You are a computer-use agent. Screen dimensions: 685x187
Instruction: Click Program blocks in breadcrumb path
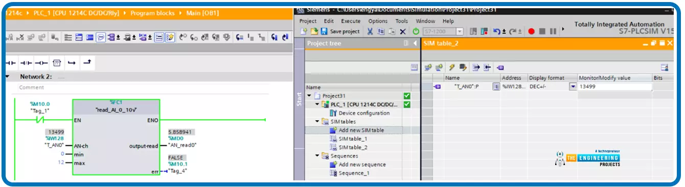[152, 13]
